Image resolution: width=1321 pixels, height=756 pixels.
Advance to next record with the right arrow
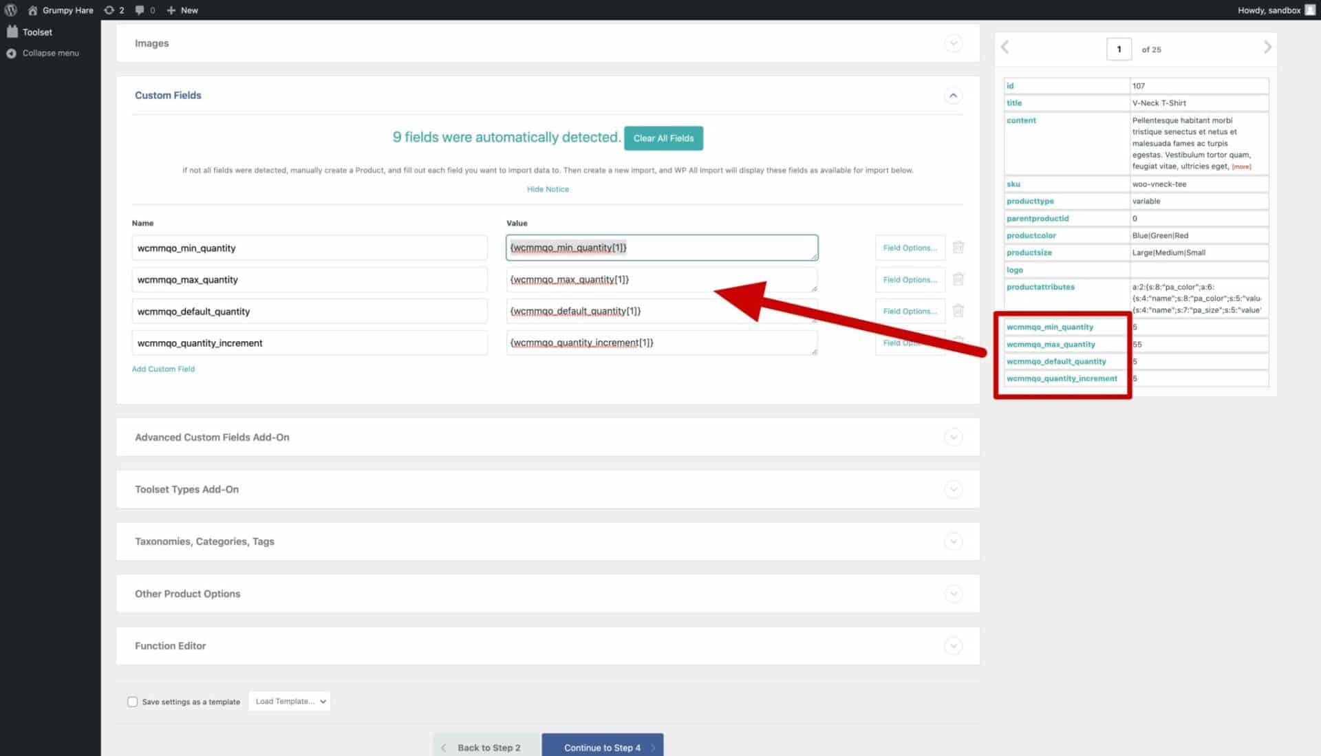[x=1268, y=47]
